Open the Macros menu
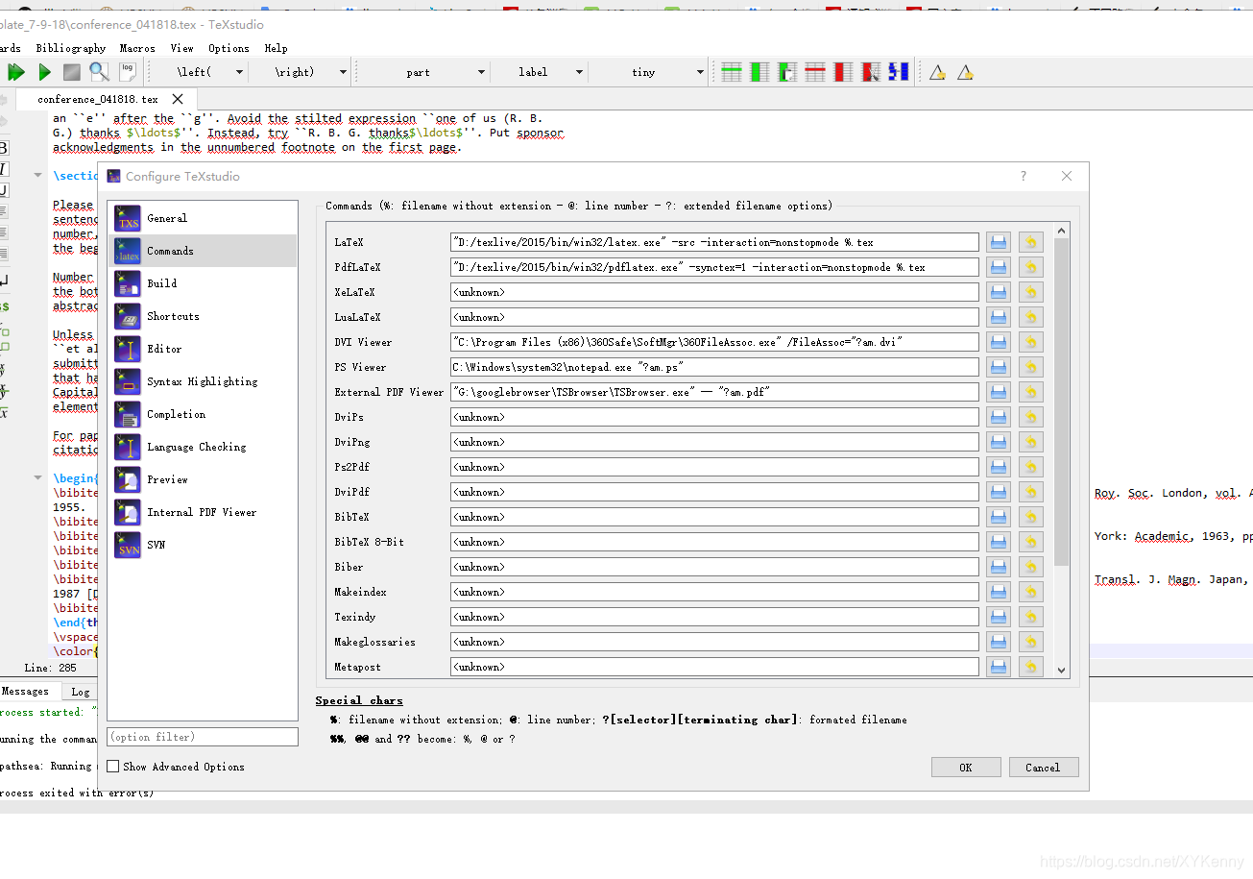The height and width of the screenshot is (879, 1253). (x=137, y=48)
